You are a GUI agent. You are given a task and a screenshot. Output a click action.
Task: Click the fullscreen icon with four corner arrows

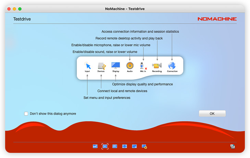click(125, 146)
